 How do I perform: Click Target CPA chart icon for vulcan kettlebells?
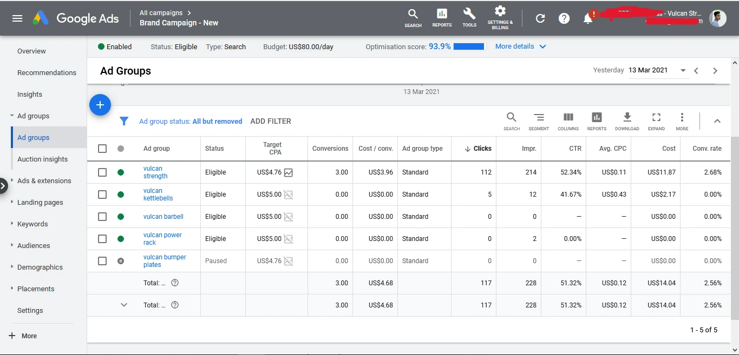click(x=289, y=195)
